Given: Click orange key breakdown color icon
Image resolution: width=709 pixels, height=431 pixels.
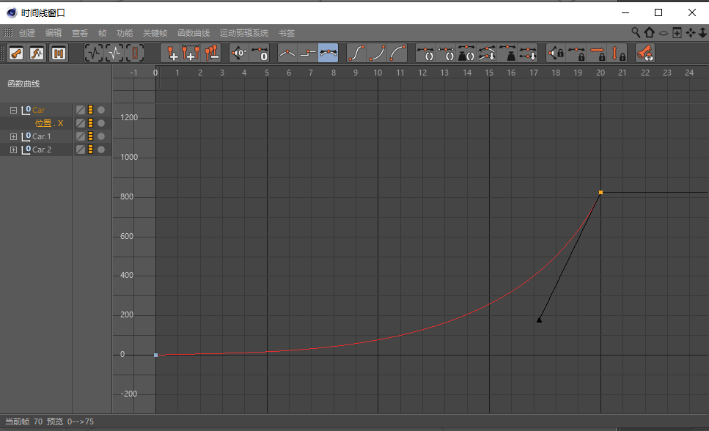Looking at the screenshot, I should (x=644, y=54).
